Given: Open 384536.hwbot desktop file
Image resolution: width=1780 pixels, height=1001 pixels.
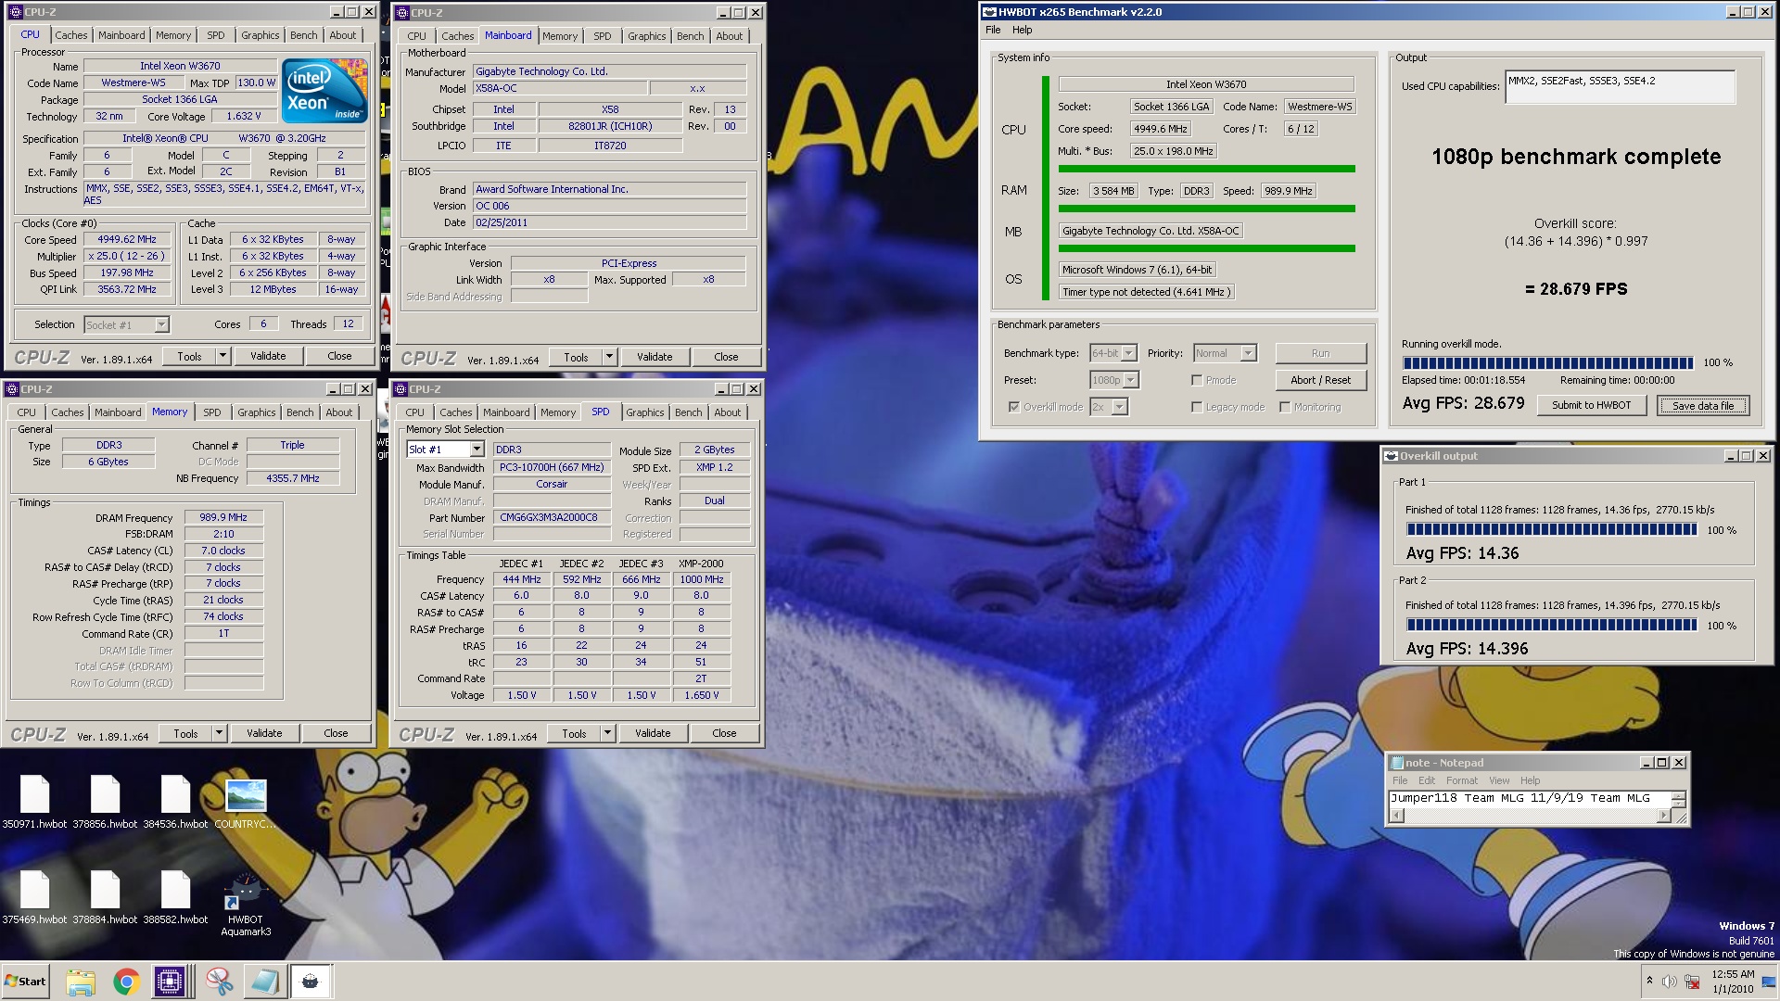Looking at the screenshot, I should (x=175, y=803).
